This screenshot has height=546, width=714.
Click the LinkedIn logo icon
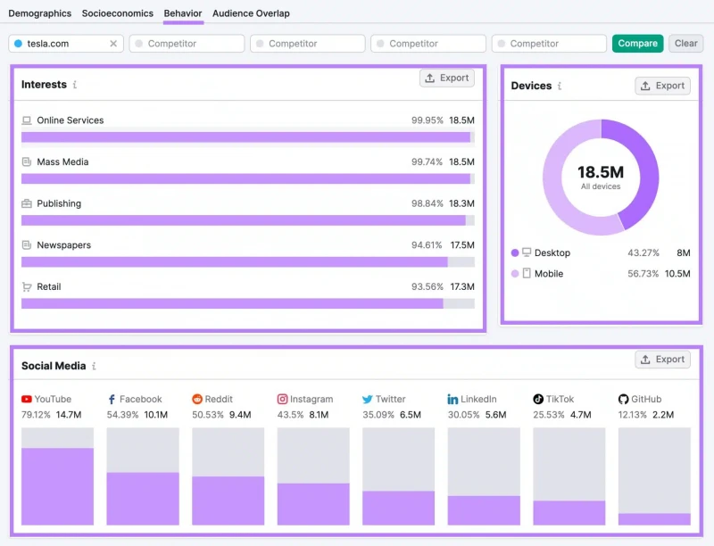[452, 399]
